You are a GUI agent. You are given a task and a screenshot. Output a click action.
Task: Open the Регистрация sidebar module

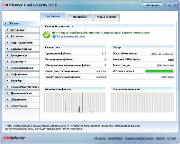[22, 106]
